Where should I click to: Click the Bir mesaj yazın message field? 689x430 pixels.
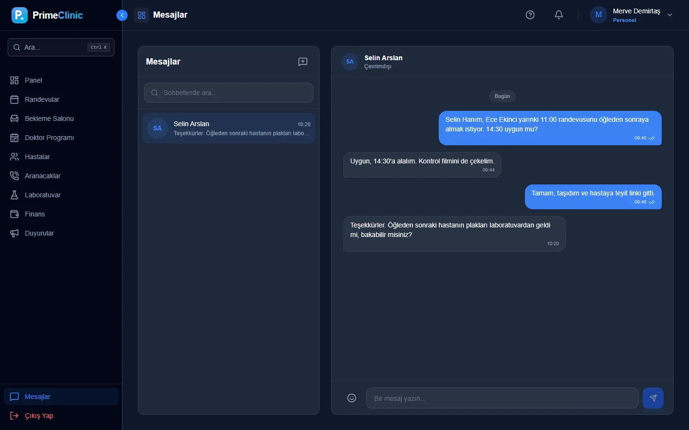point(502,398)
